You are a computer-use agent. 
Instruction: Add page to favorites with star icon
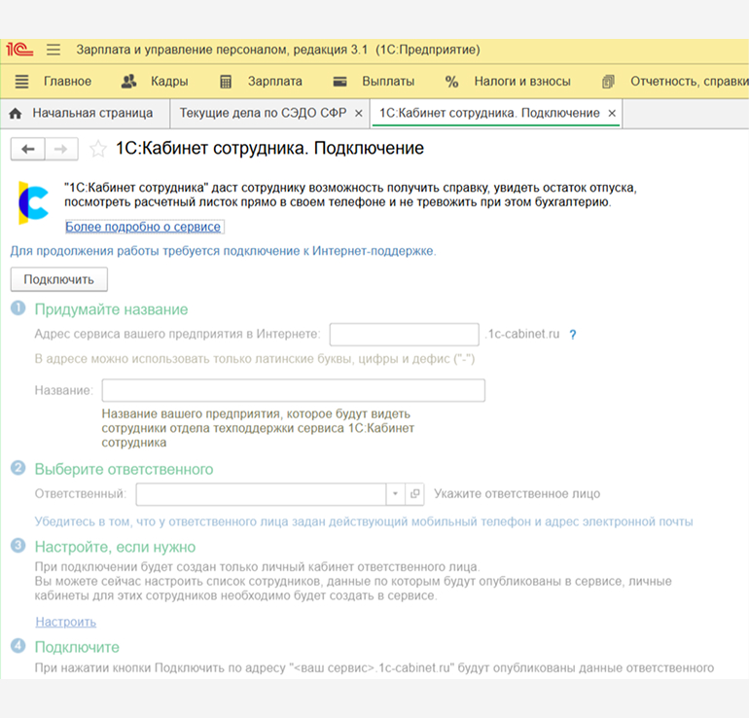coord(98,149)
